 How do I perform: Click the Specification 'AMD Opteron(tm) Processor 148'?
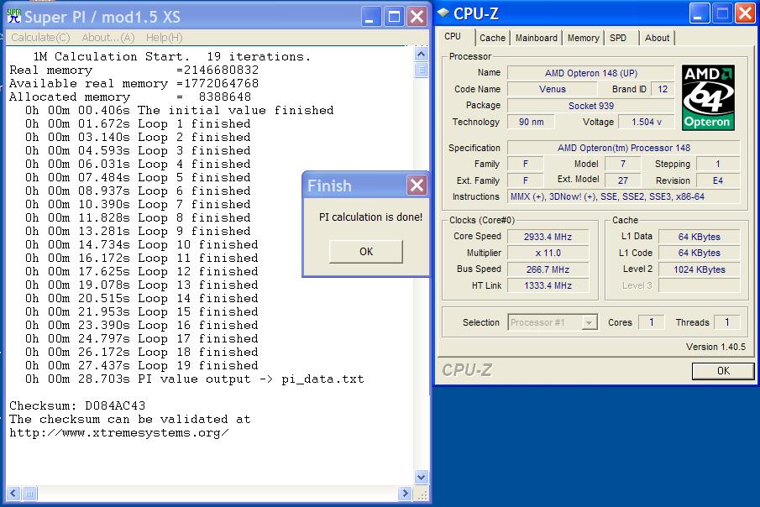click(623, 148)
